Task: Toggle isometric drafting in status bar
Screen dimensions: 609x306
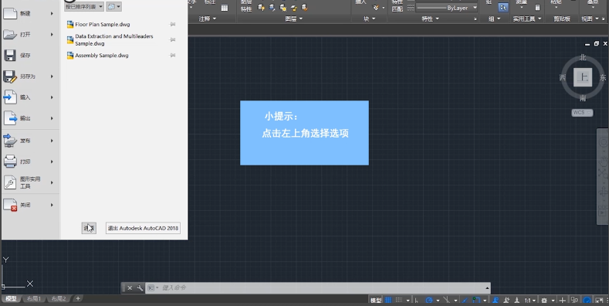Action: click(x=446, y=301)
